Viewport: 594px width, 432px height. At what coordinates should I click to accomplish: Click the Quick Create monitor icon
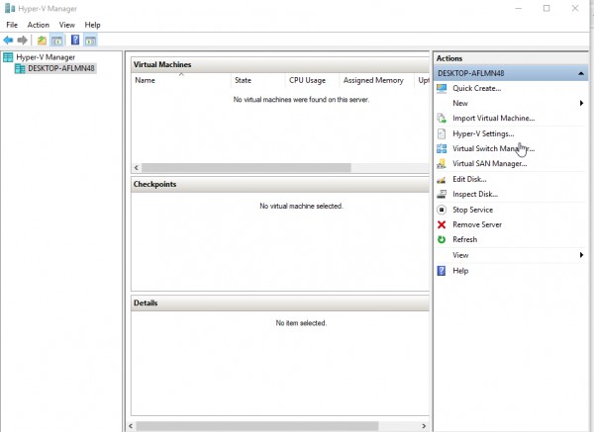442,88
